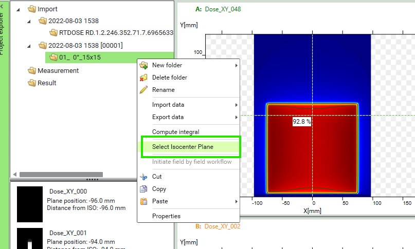Screen dimensions: 415x249
Task: Click the Delete folder icon
Action: point(144,78)
